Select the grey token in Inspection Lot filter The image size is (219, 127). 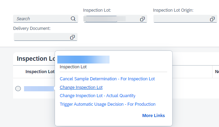(x=104, y=19)
